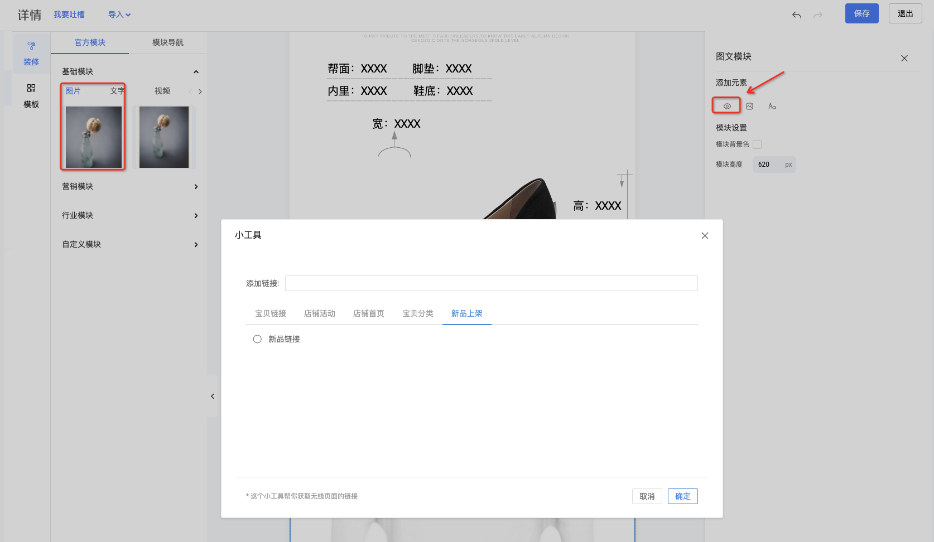Click 确定 to confirm link

tap(683, 496)
